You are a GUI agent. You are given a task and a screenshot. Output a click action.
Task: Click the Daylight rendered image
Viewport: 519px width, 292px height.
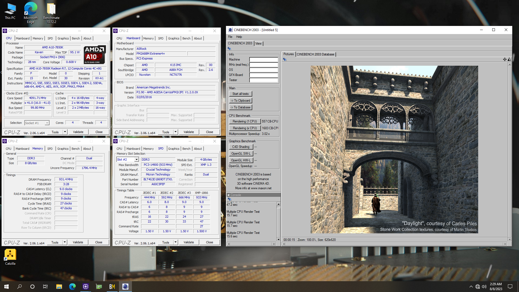coord(394,150)
